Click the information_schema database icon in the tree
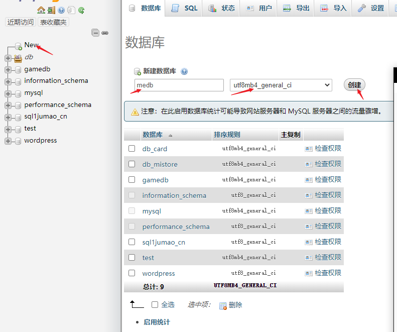397x332 pixels. point(18,81)
